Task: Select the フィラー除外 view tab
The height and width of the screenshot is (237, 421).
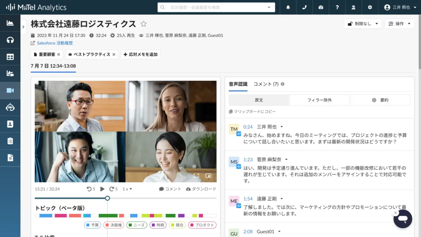Action: click(320, 100)
